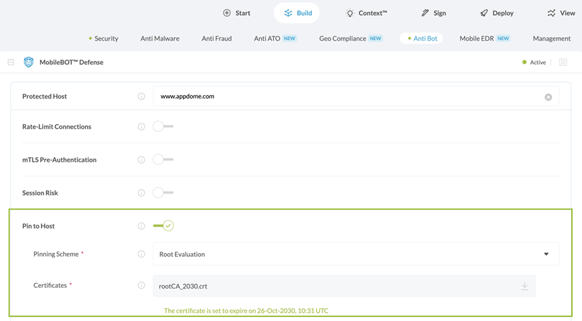Click the info icon beside Pinning Scheme

[141, 254]
